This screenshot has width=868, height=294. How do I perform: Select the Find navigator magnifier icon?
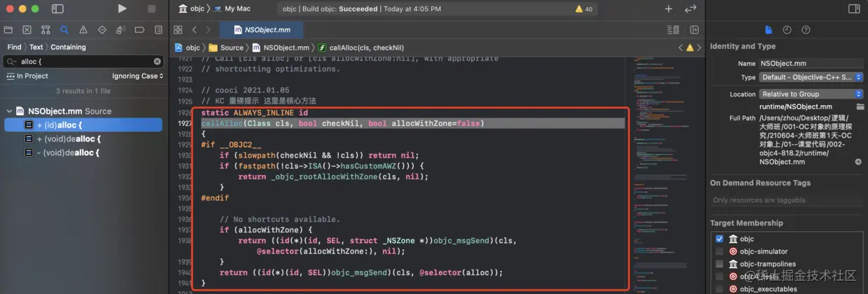tap(64, 30)
